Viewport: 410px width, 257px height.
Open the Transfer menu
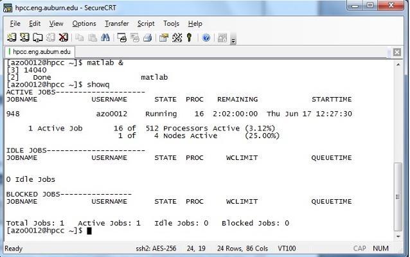116,23
